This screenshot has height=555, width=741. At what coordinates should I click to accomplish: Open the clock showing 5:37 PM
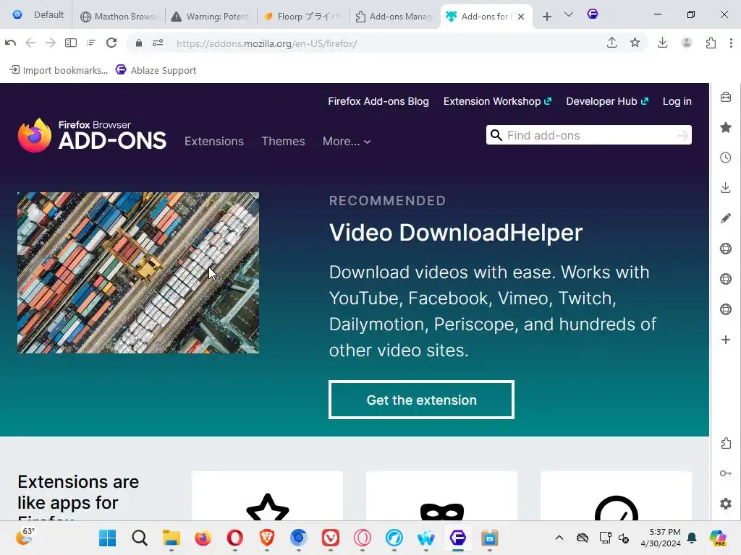tap(661, 538)
